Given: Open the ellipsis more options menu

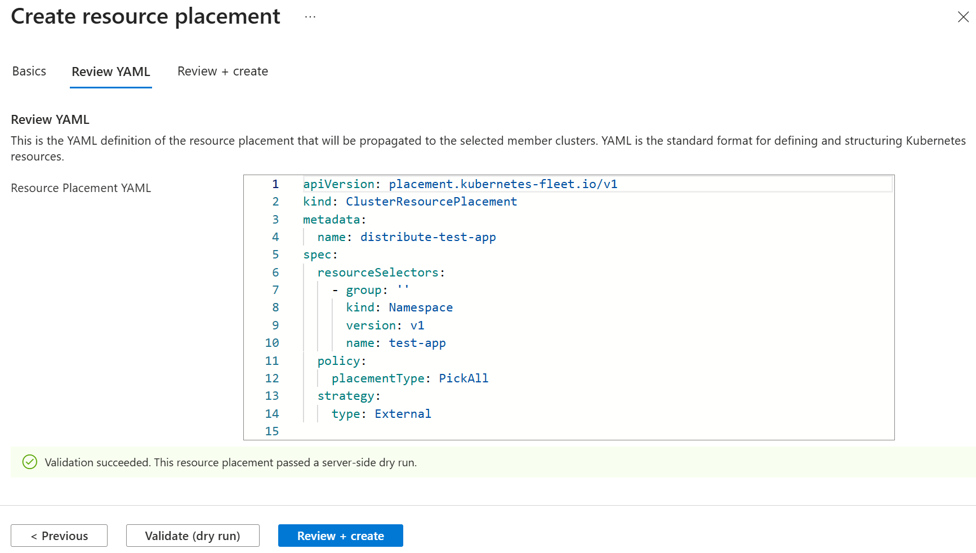Looking at the screenshot, I should click(310, 17).
